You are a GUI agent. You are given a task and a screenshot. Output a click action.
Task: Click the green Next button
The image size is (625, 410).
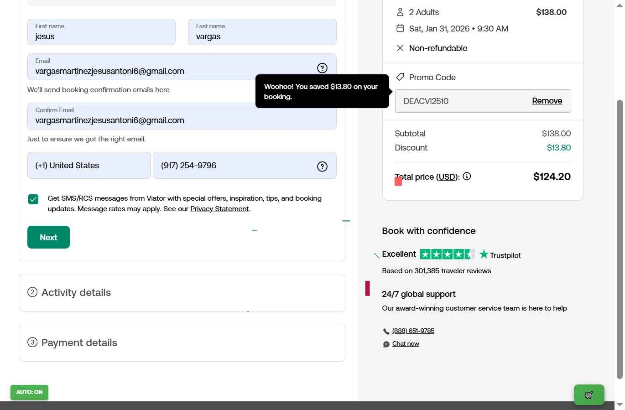(48, 237)
